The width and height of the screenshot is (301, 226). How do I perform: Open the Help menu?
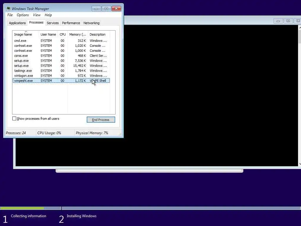[48, 15]
